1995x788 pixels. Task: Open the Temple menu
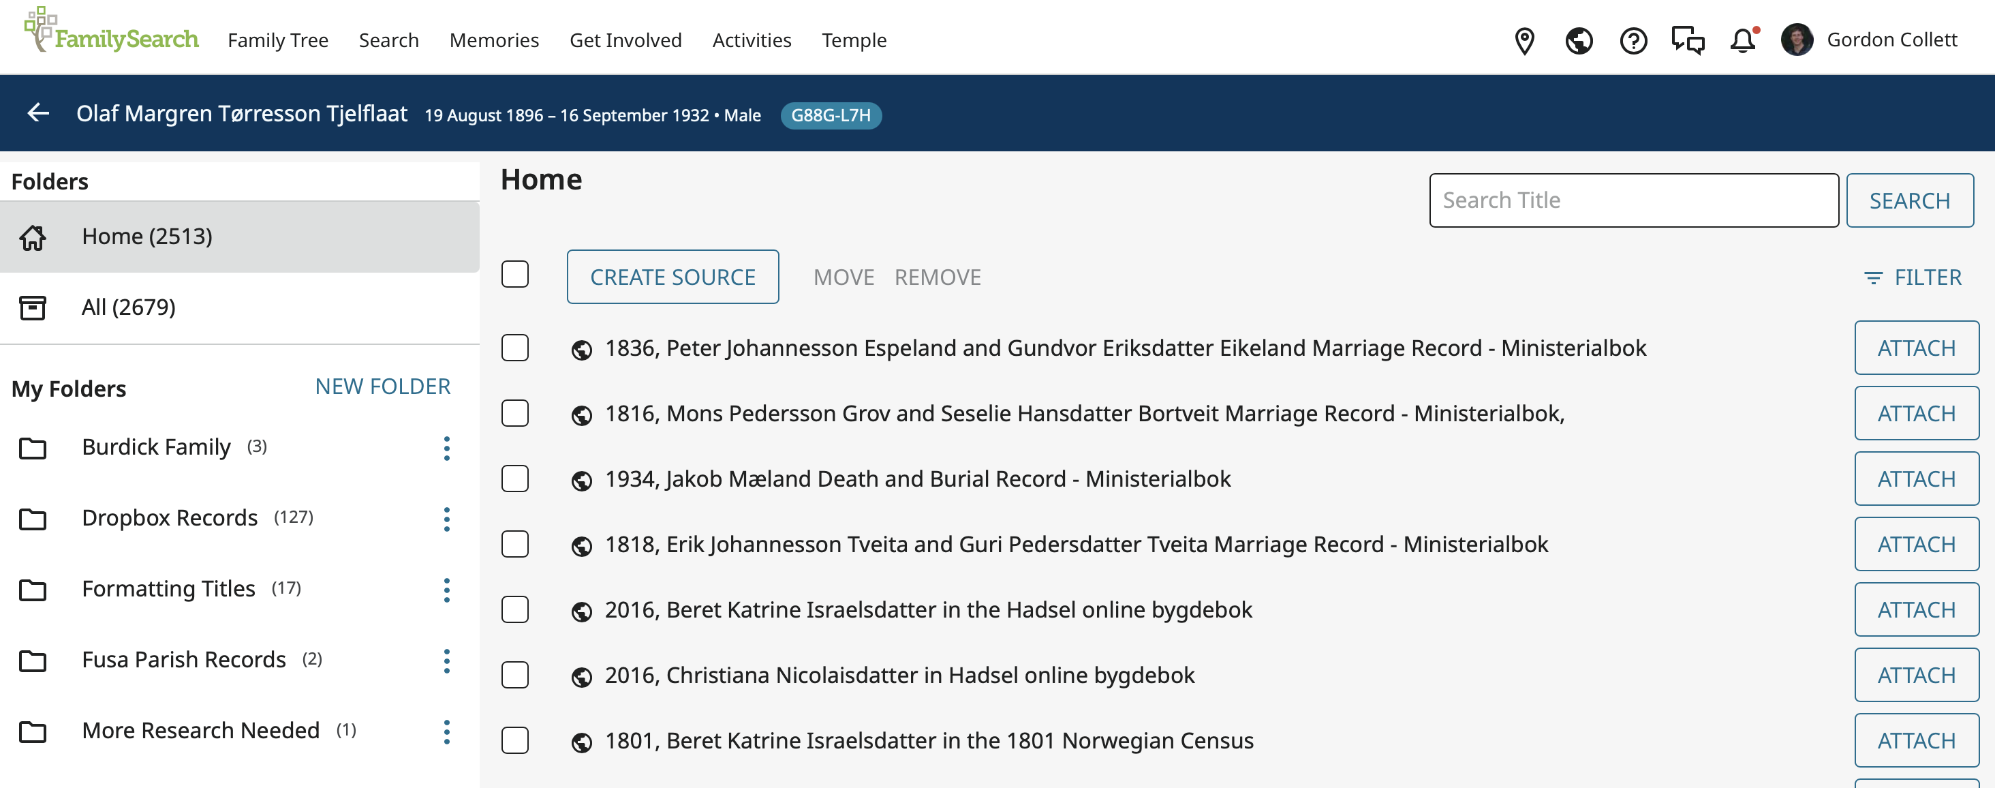pyautogui.click(x=854, y=40)
